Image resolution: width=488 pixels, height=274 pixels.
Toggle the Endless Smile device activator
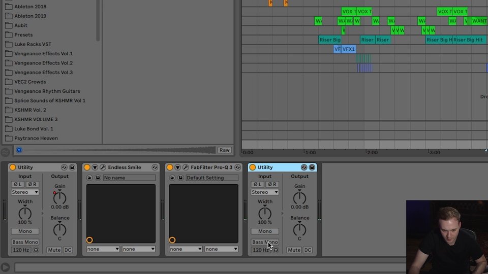[x=87, y=167]
